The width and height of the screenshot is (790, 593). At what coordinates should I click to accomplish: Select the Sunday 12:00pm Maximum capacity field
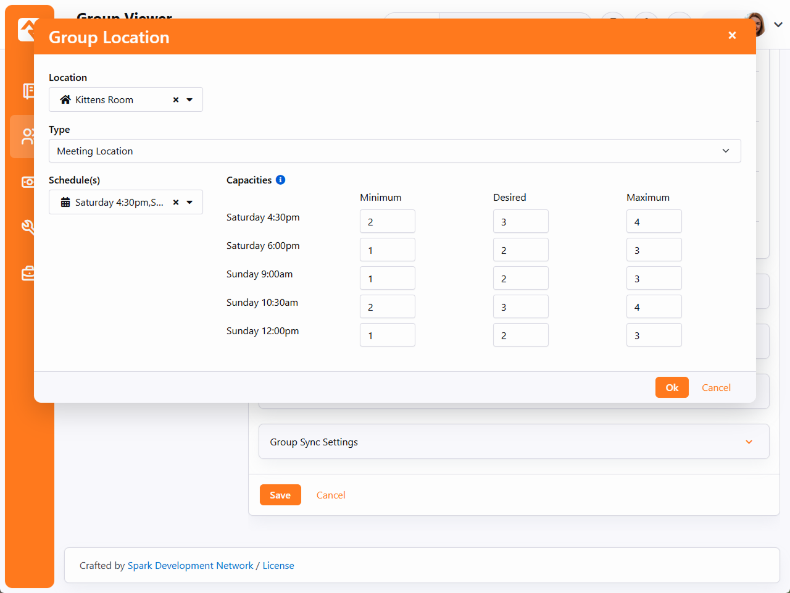pos(654,335)
